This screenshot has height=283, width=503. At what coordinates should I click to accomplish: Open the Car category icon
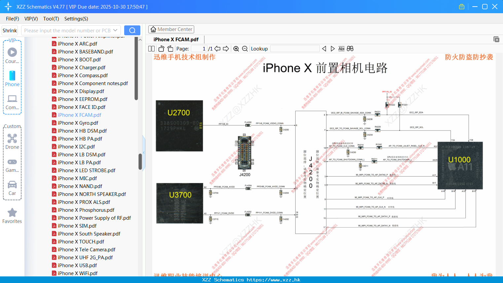pyautogui.click(x=12, y=184)
